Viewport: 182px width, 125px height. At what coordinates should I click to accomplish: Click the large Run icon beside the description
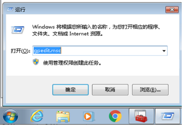18,30
